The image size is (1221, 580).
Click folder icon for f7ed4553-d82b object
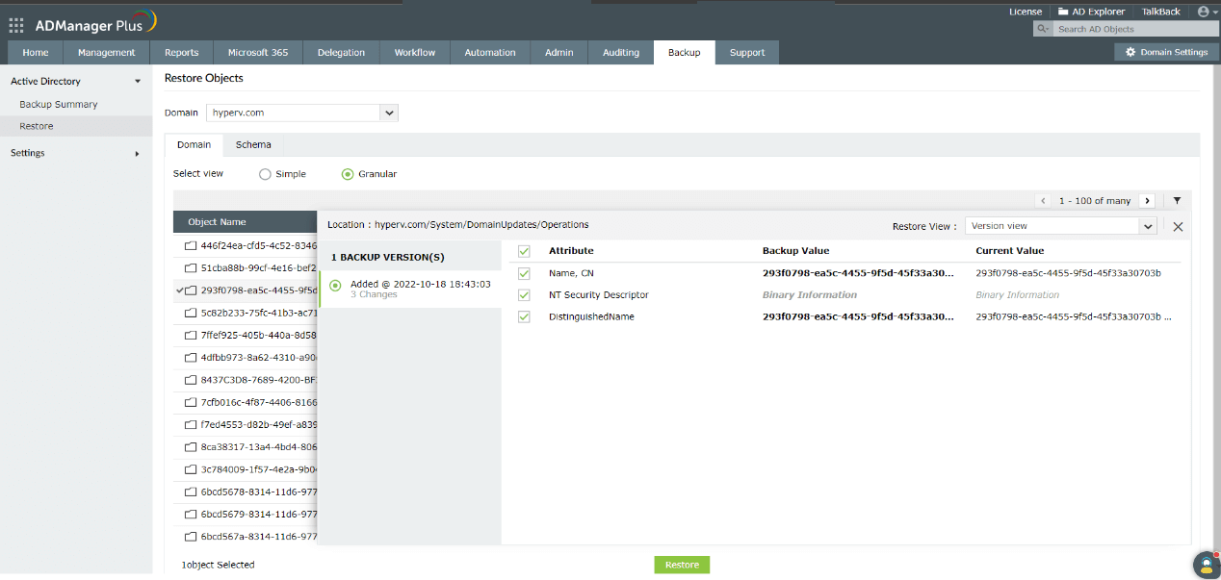click(x=191, y=424)
